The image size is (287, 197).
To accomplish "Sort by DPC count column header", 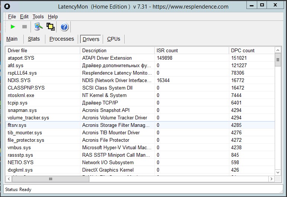I will point(252,50).
